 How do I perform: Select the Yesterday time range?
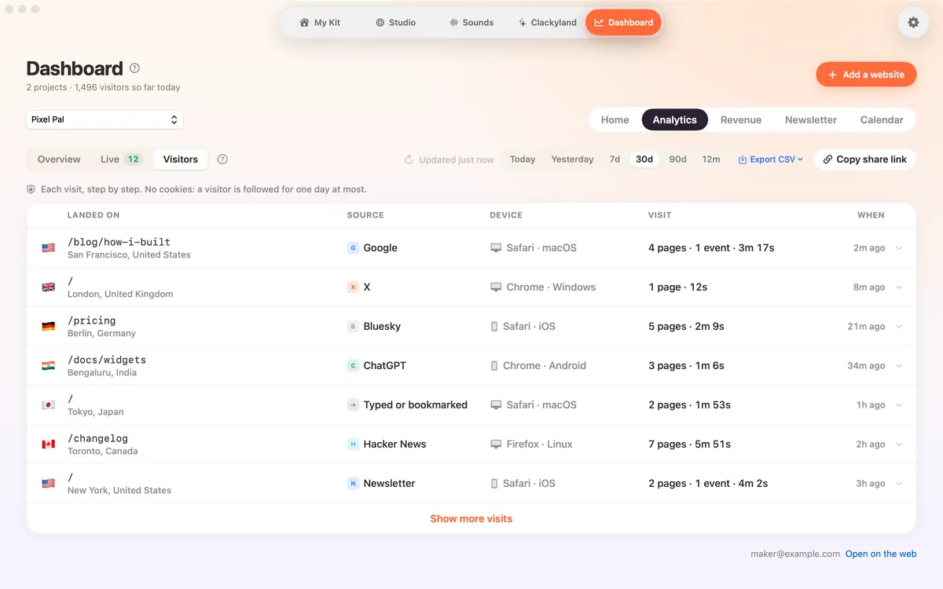pyautogui.click(x=572, y=159)
